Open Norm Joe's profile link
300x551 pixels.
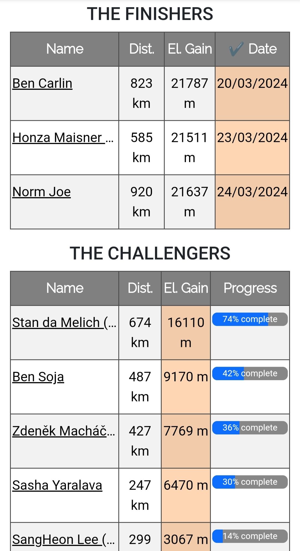click(x=42, y=192)
